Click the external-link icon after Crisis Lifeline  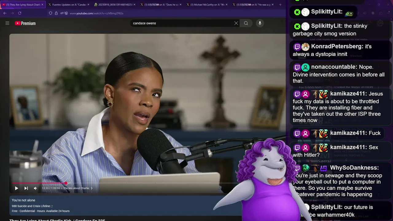coord(52,206)
